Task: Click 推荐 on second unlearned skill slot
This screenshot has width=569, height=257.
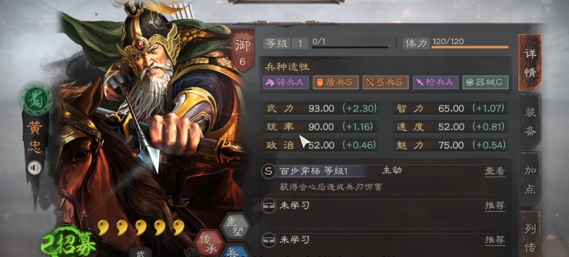Action: tap(495, 240)
